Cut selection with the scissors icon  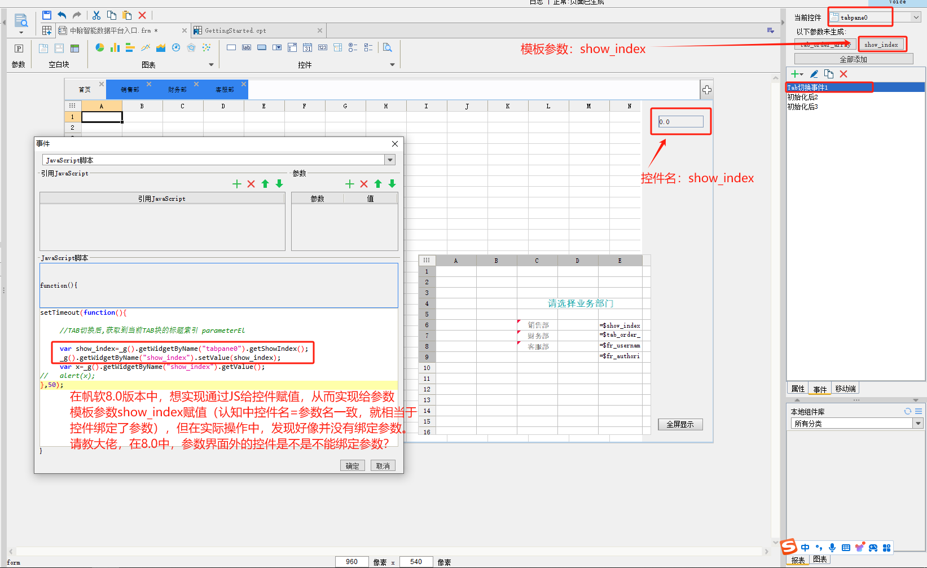point(96,15)
